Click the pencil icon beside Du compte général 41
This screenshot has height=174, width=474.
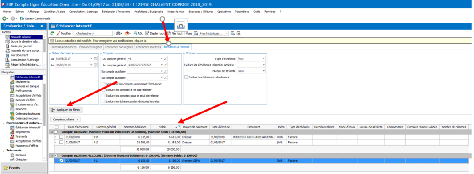tap(166, 58)
